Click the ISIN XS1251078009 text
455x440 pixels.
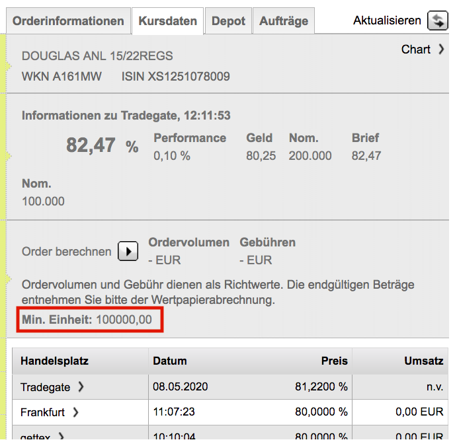[x=176, y=77]
